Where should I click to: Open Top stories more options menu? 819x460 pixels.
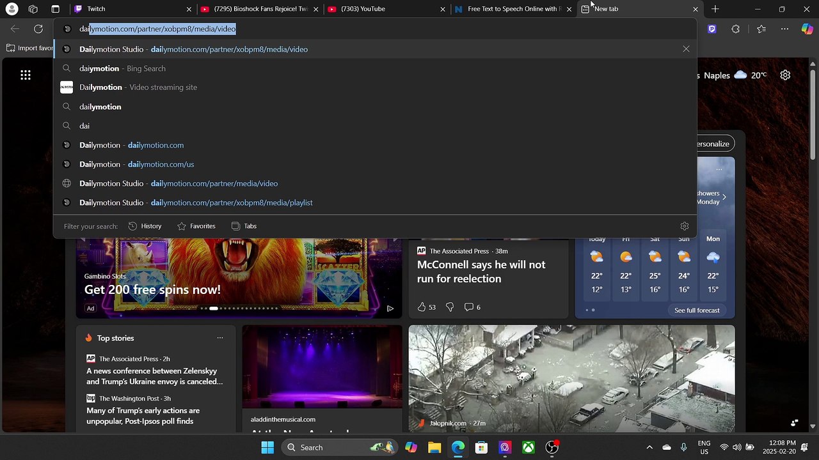tap(220, 338)
